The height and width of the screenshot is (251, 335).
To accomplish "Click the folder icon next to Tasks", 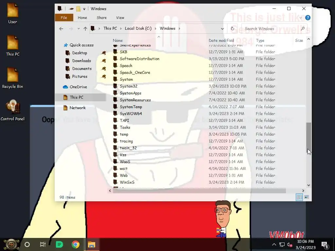I will pyautogui.click(x=115, y=127).
